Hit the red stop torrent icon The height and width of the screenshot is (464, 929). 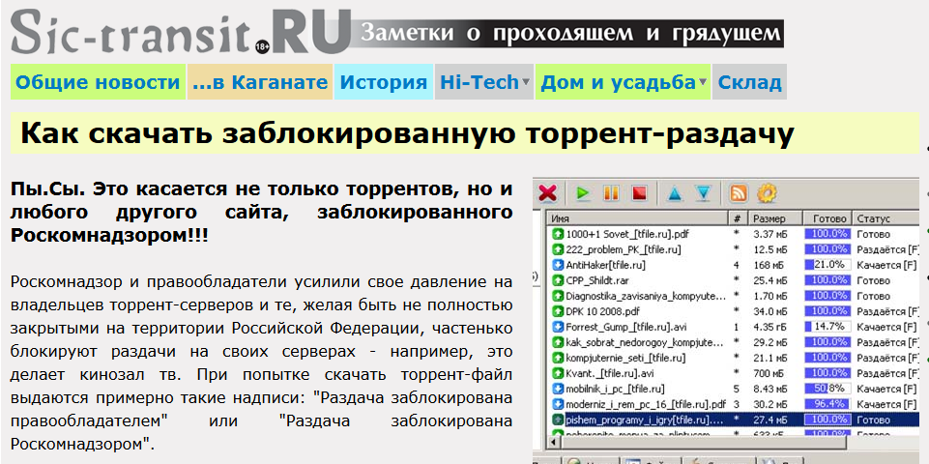[x=638, y=193]
